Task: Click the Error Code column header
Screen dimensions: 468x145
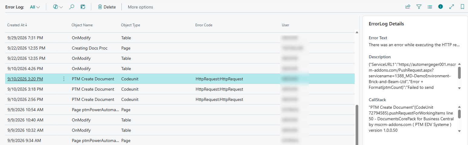Action: (x=204, y=25)
